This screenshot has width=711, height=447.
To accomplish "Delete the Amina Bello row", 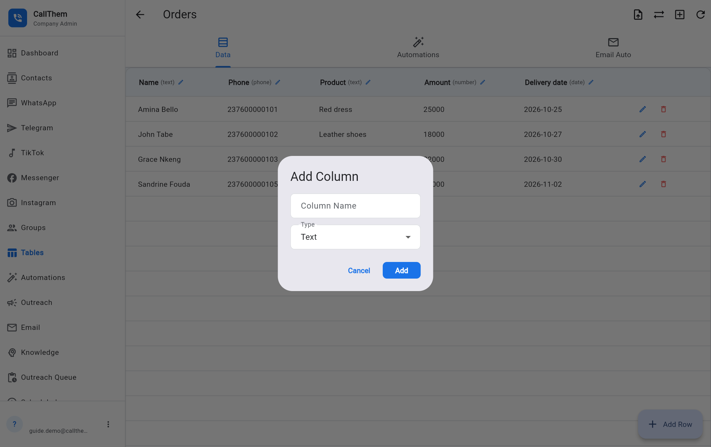I will 663,109.
